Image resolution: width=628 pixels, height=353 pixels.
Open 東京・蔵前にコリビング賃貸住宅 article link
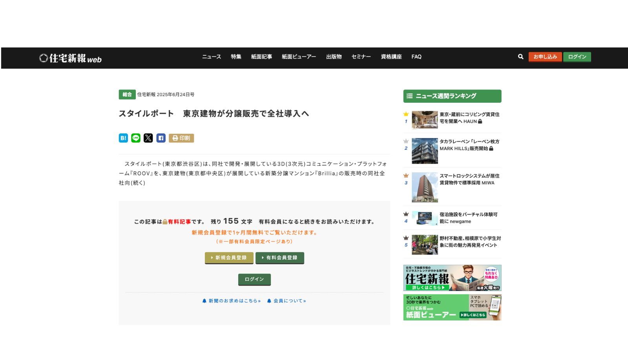coord(469,118)
